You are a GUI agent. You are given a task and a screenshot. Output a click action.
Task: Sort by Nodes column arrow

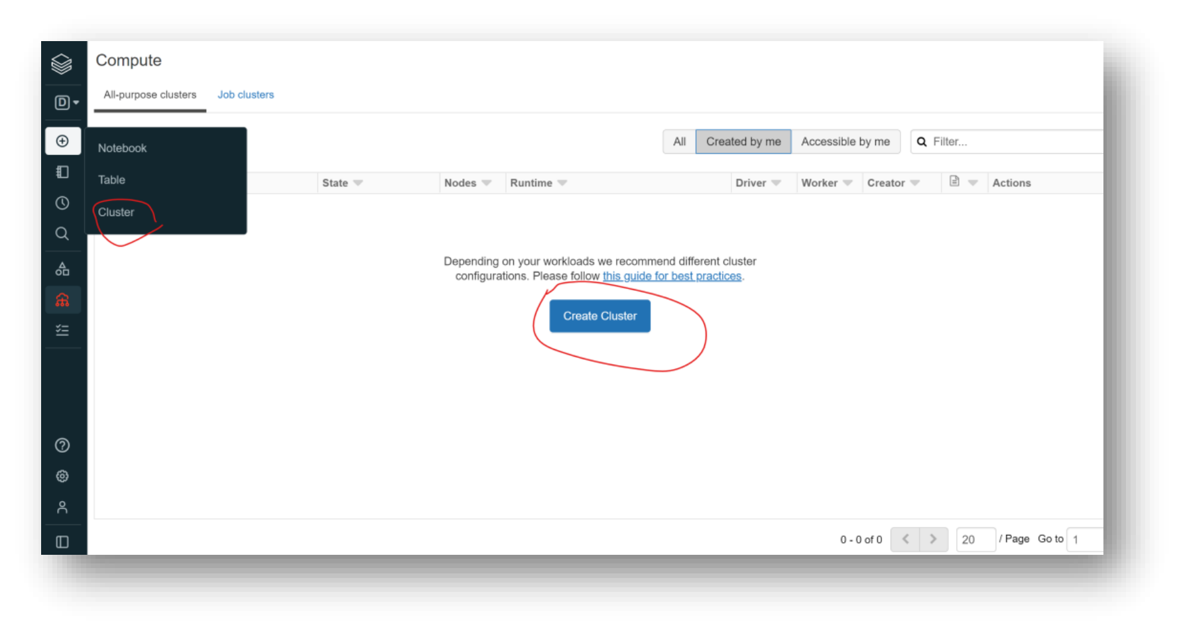pos(487,183)
